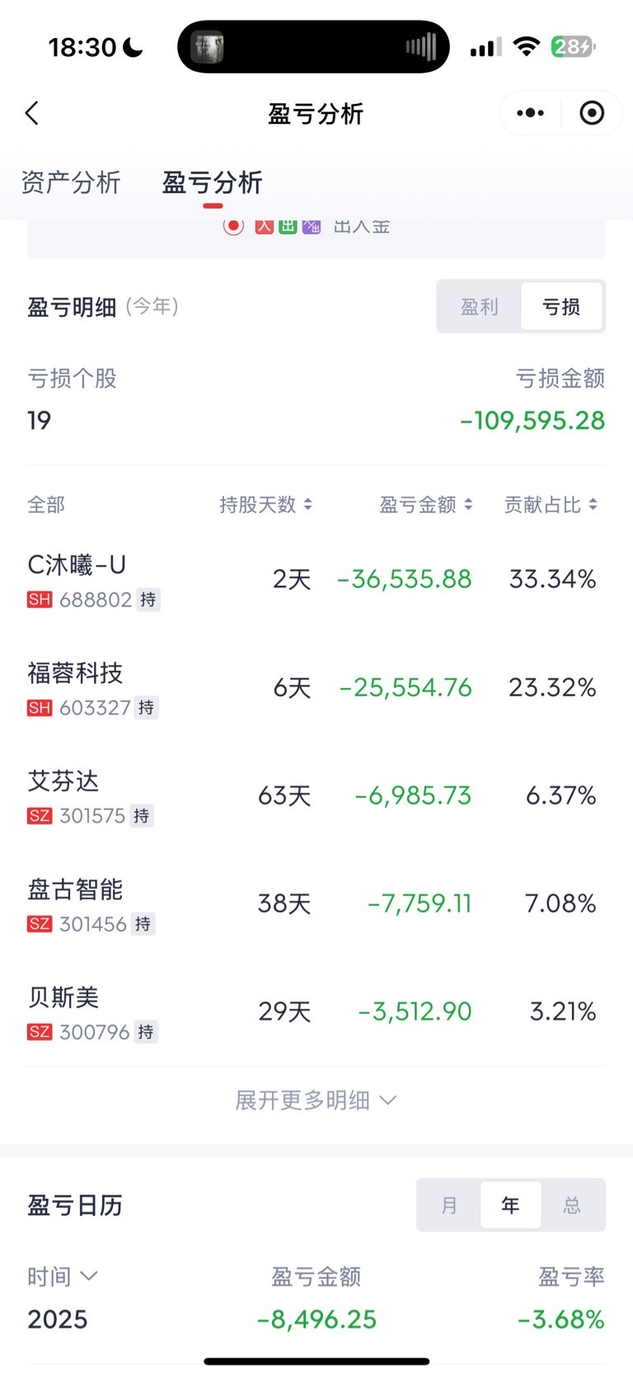Tap the SZ badge next to 301456

pyautogui.click(x=40, y=924)
